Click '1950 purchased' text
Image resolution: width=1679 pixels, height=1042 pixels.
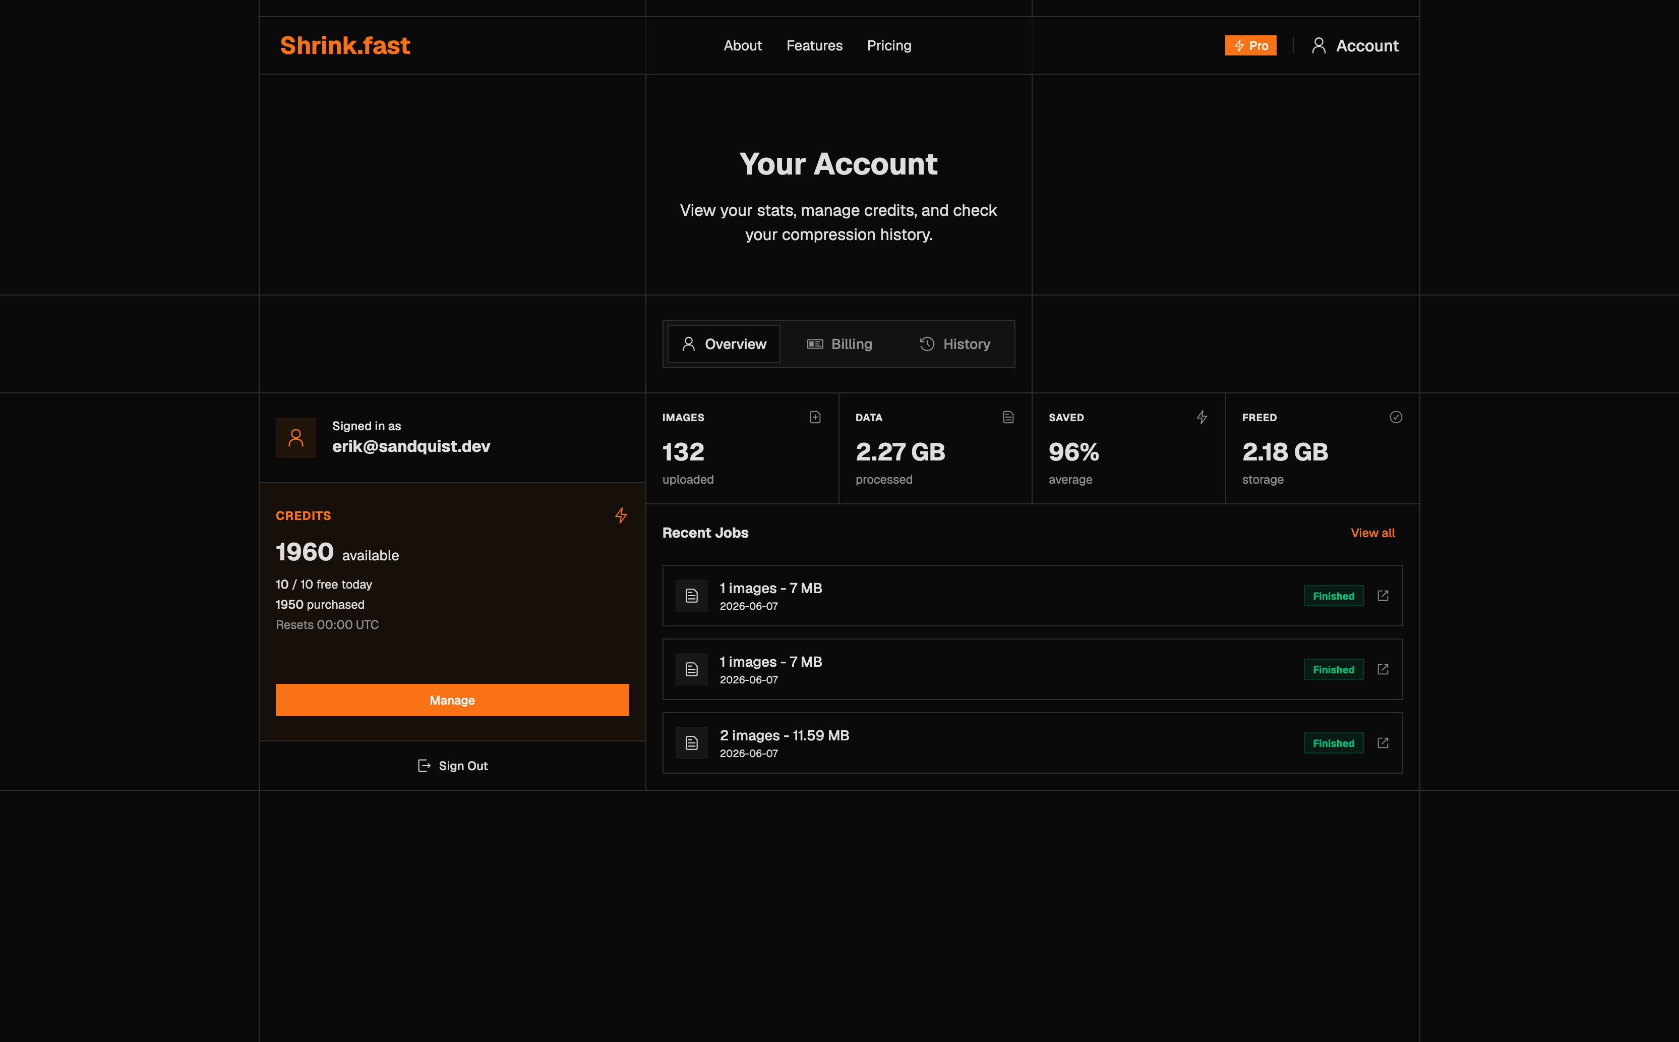[320, 604]
